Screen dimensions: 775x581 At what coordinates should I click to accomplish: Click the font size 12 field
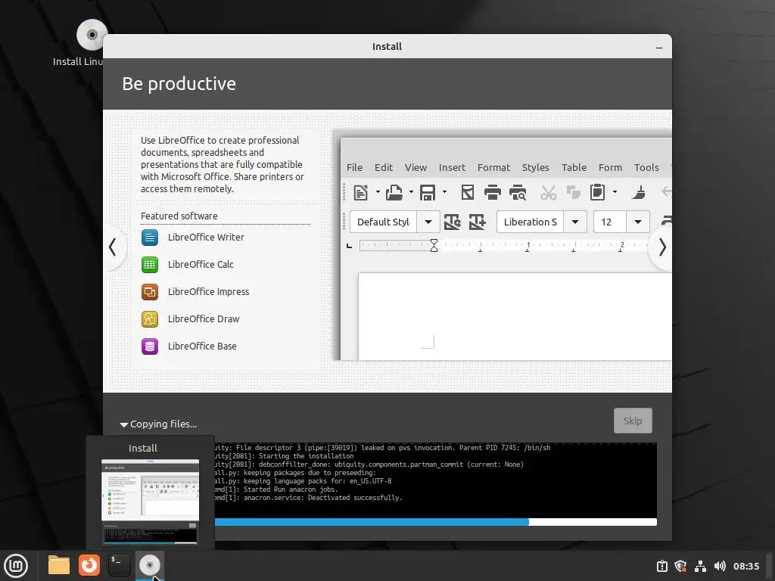pos(610,222)
